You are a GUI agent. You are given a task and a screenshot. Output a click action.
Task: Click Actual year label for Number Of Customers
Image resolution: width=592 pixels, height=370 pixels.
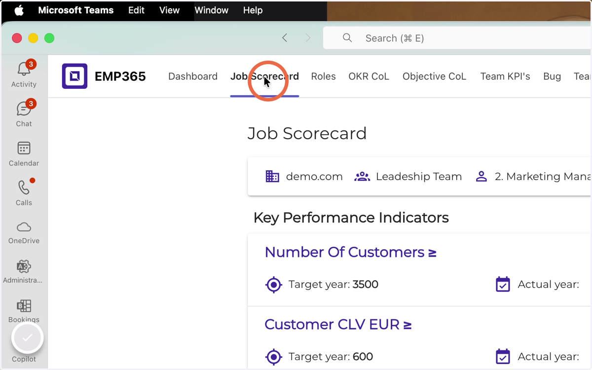coord(548,285)
